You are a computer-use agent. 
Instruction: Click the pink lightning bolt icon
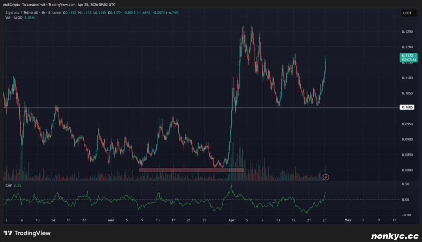point(326,177)
